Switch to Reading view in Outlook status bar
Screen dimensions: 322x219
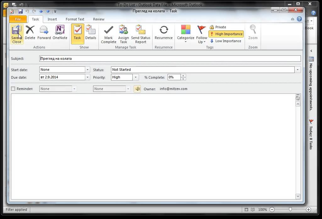[253, 210]
